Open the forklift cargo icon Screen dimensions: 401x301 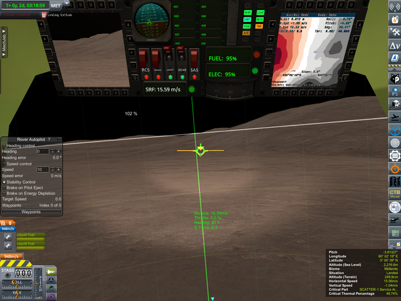click(x=395, y=104)
